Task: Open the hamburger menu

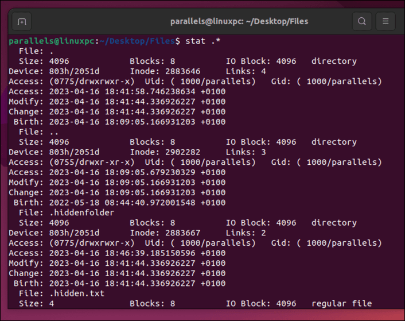Action: (385, 21)
